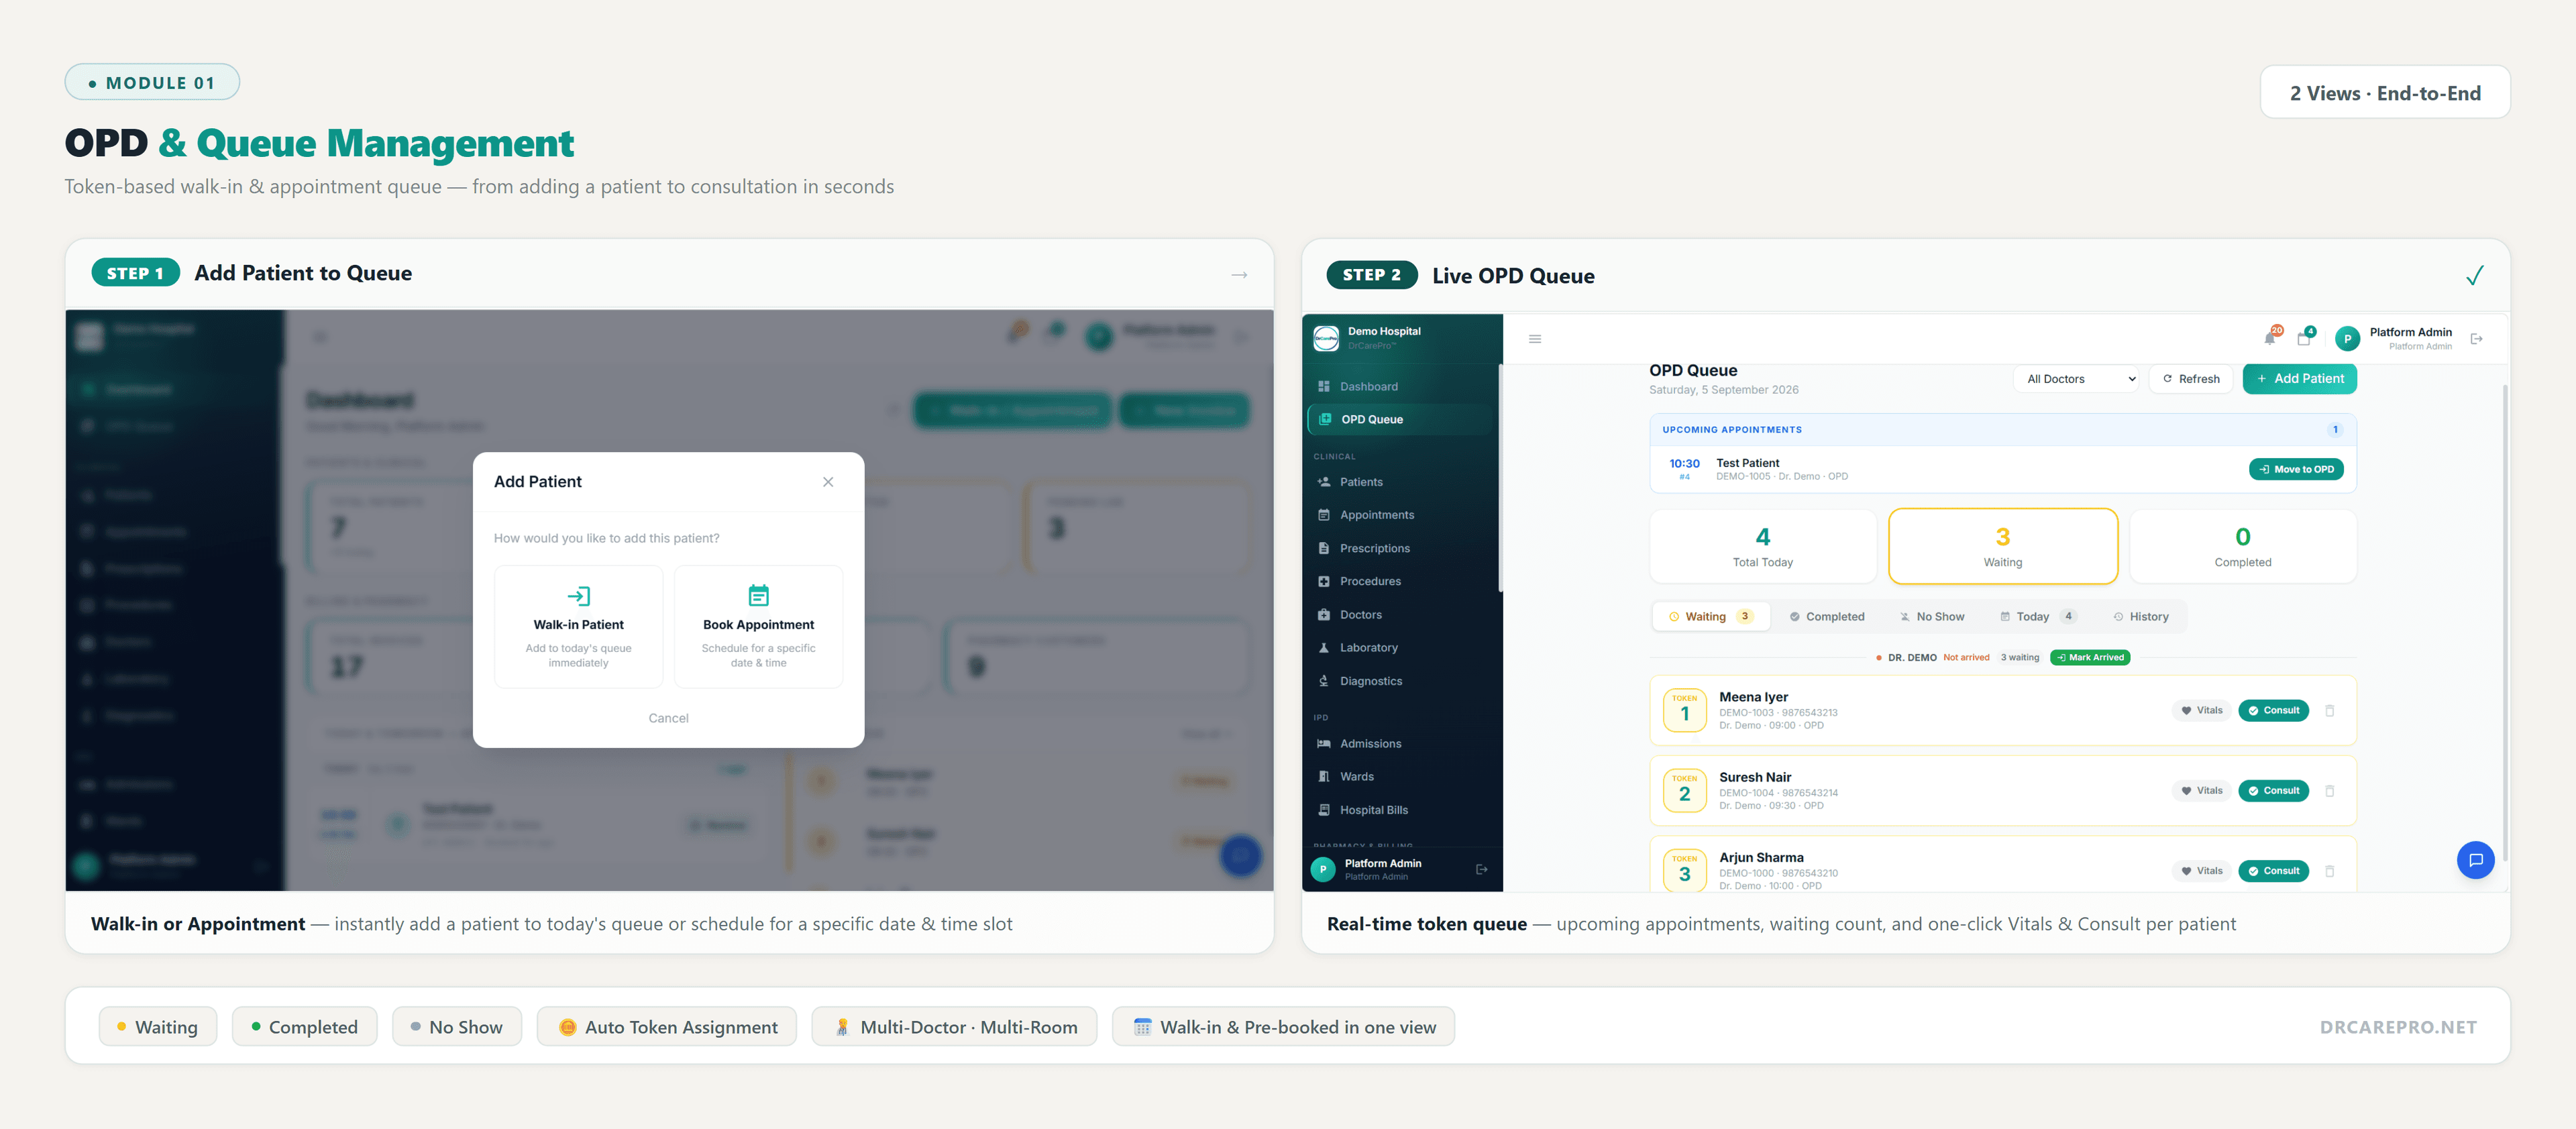Viewport: 2576px width, 1129px height.
Task: Select the Total Today stat card
Action: 1762,546
